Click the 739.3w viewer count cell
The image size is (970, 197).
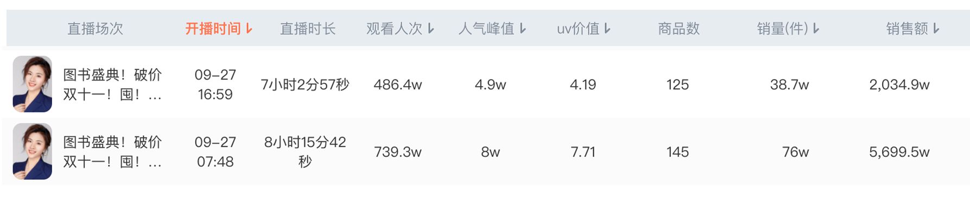[398, 152]
